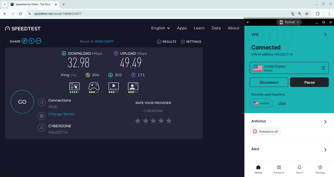The height and width of the screenshot is (177, 334).
Task: Expand the Alert section chevron
Action: point(325,150)
